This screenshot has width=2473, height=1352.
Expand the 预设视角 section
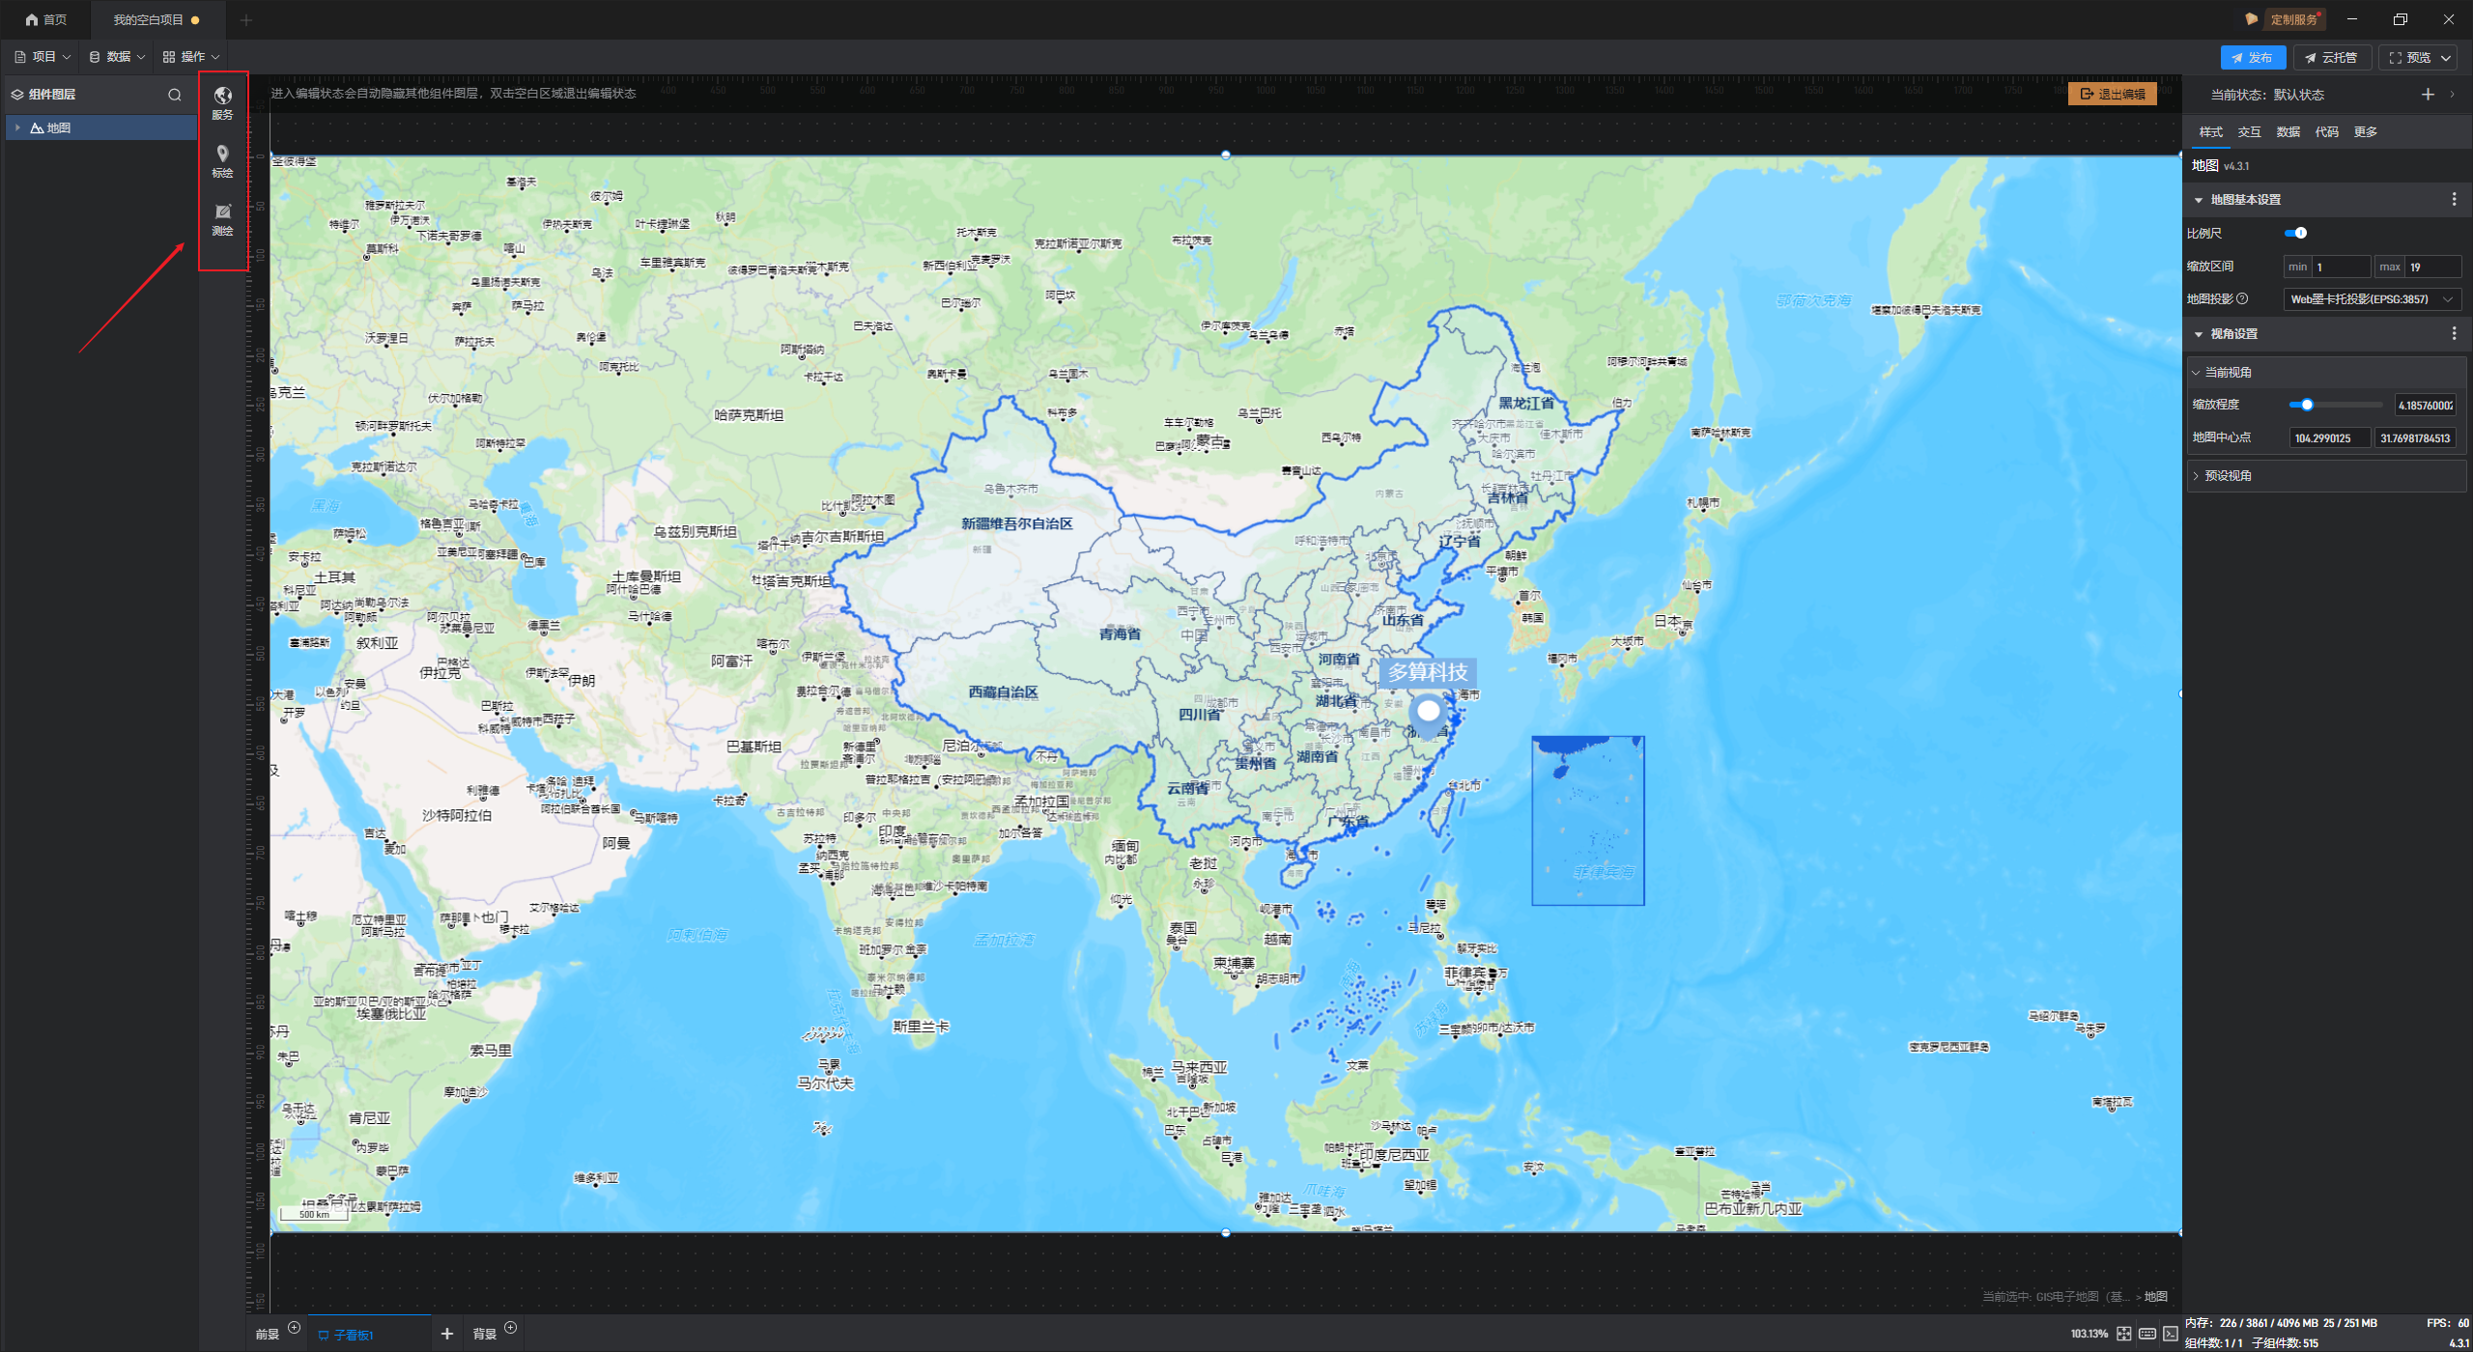[x=2228, y=476]
